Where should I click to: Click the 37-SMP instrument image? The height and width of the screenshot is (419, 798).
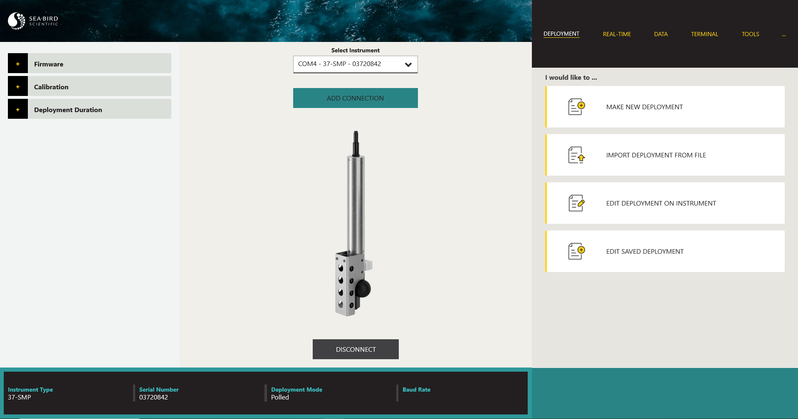354,224
